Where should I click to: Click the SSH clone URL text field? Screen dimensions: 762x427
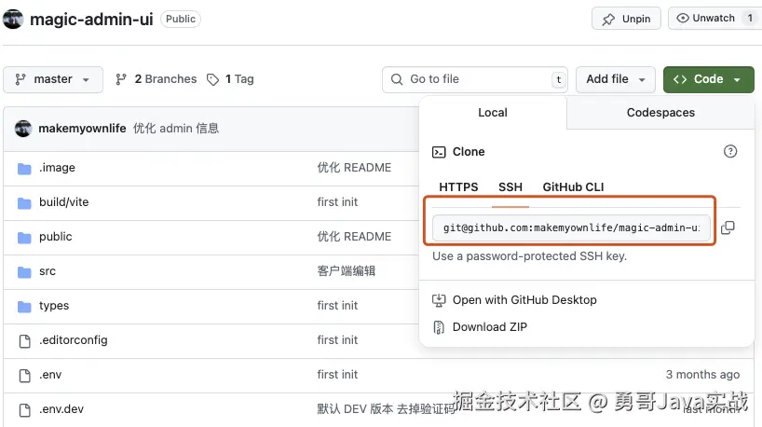(x=571, y=227)
